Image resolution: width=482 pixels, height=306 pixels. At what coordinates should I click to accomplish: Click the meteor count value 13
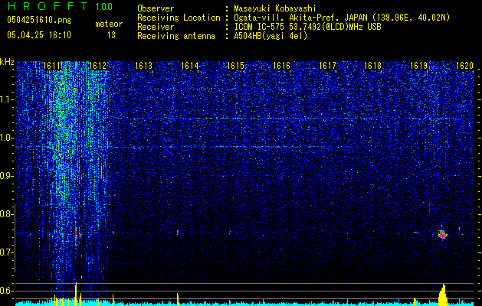click(x=111, y=35)
